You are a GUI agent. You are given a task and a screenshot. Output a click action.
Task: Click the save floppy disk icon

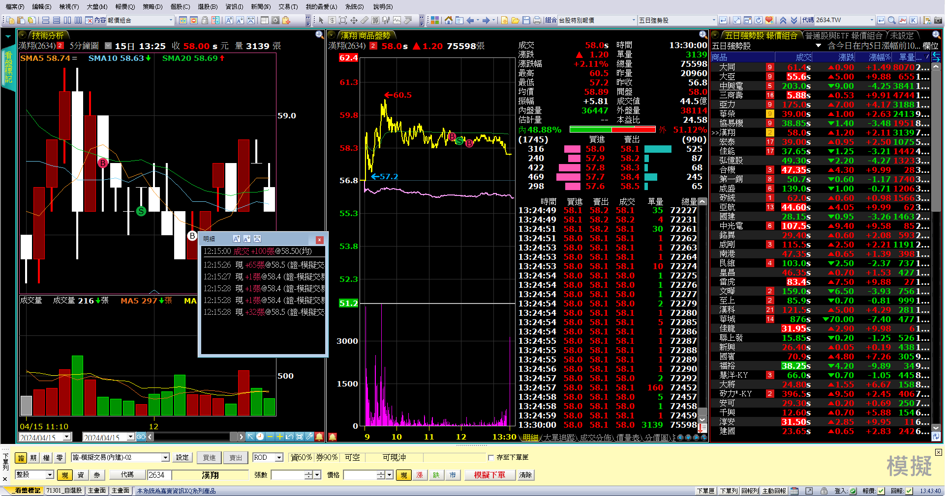(x=526, y=20)
